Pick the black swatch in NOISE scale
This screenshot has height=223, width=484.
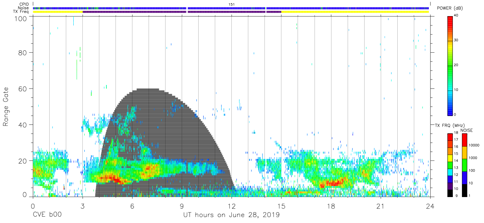[x=464, y=190]
